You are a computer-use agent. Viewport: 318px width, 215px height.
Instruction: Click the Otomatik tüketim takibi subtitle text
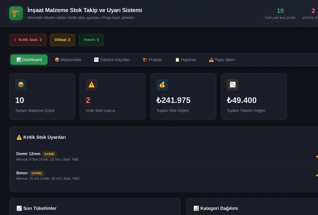(x=81, y=18)
